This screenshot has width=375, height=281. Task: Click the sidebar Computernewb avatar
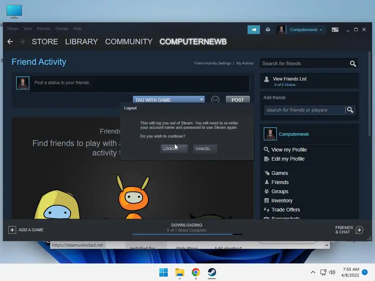coord(270,134)
